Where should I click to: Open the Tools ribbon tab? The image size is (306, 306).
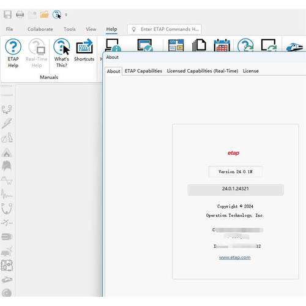[70, 29]
